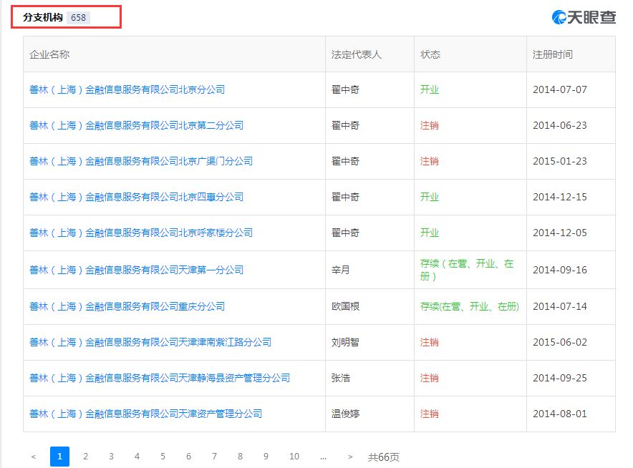The height and width of the screenshot is (468, 633).
Task: Open 天津津南紫江路分公司 company link
Action: click(150, 343)
